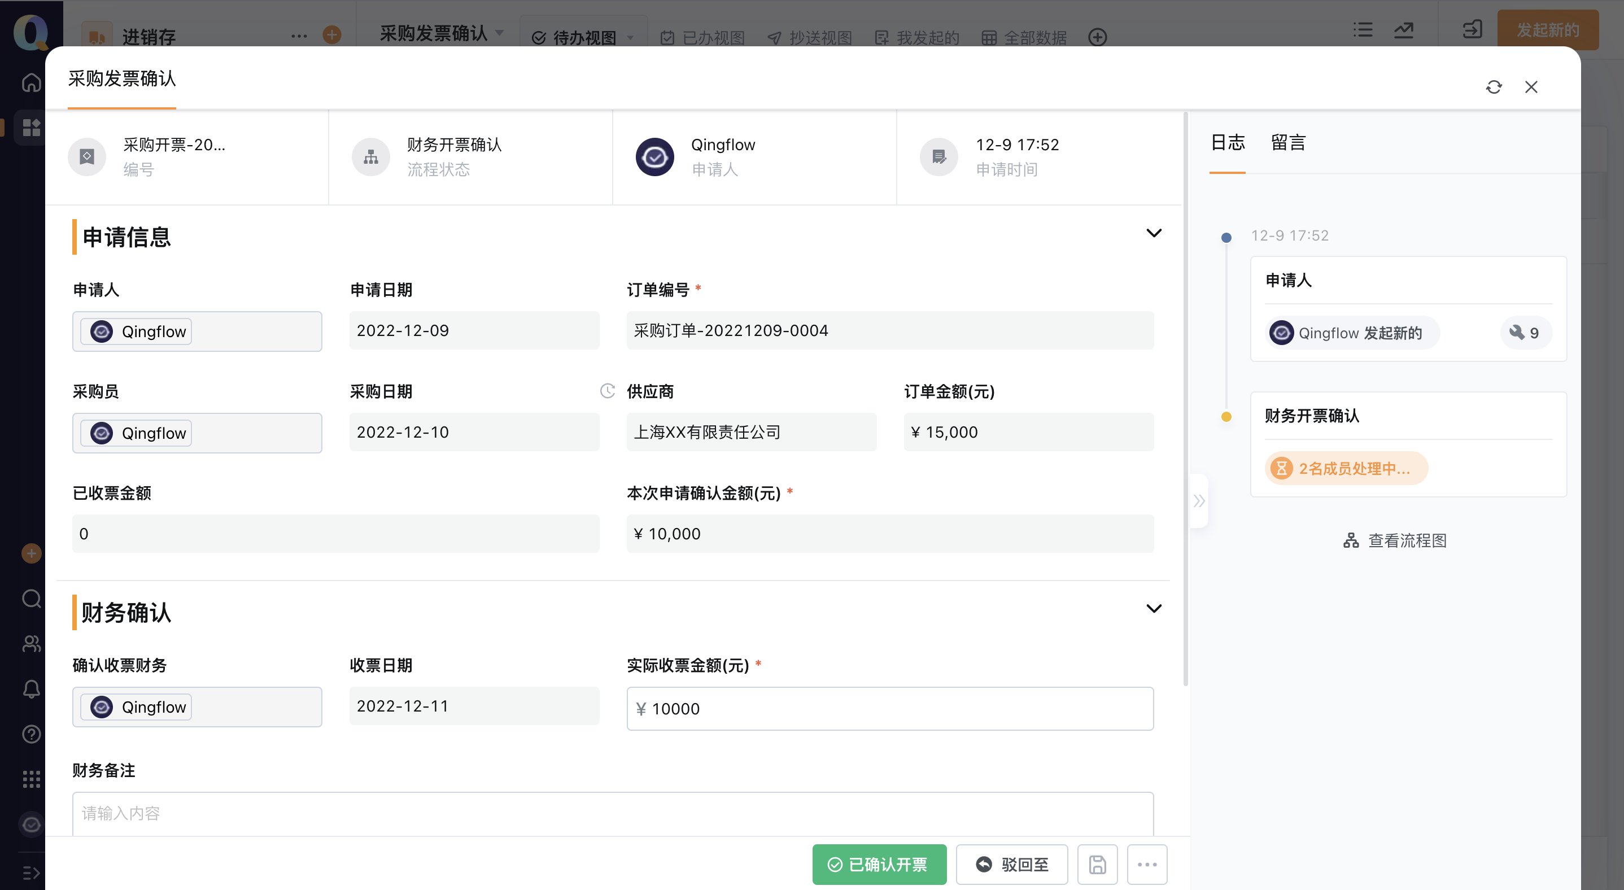Image resolution: width=1624 pixels, height=890 pixels.
Task: Open notifications bell in left sidebar
Action: point(32,689)
